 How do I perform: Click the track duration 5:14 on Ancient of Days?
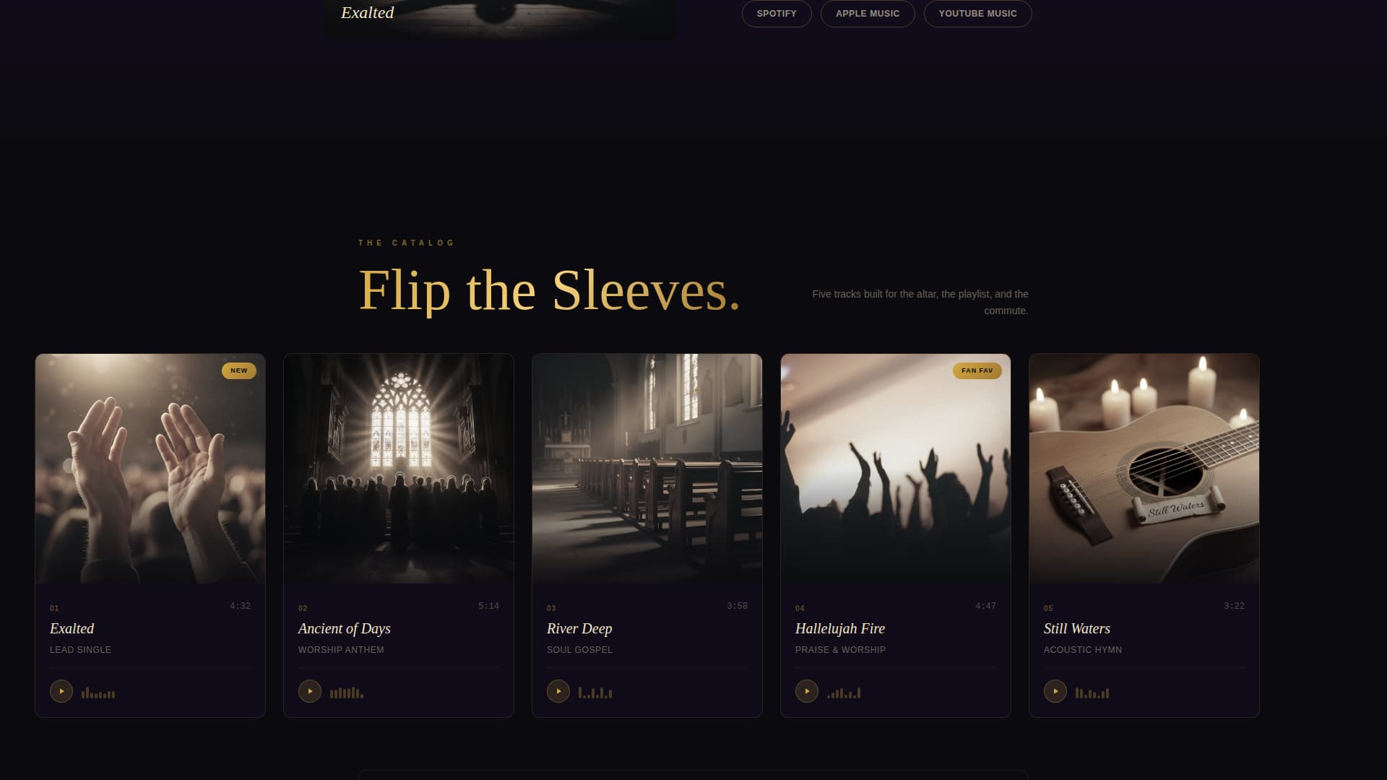tap(489, 605)
